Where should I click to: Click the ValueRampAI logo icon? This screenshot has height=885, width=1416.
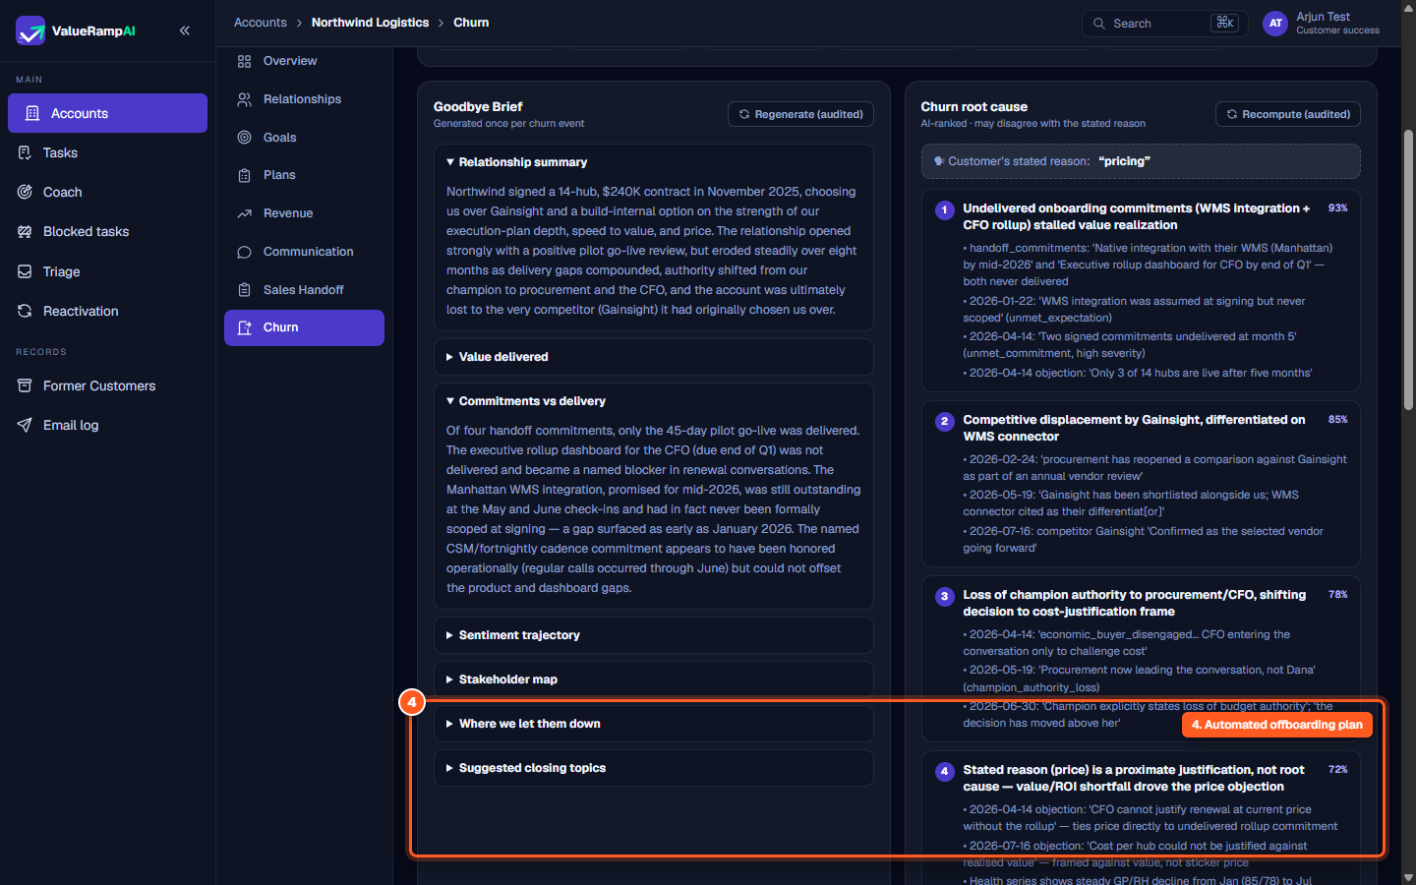(30, 30)
